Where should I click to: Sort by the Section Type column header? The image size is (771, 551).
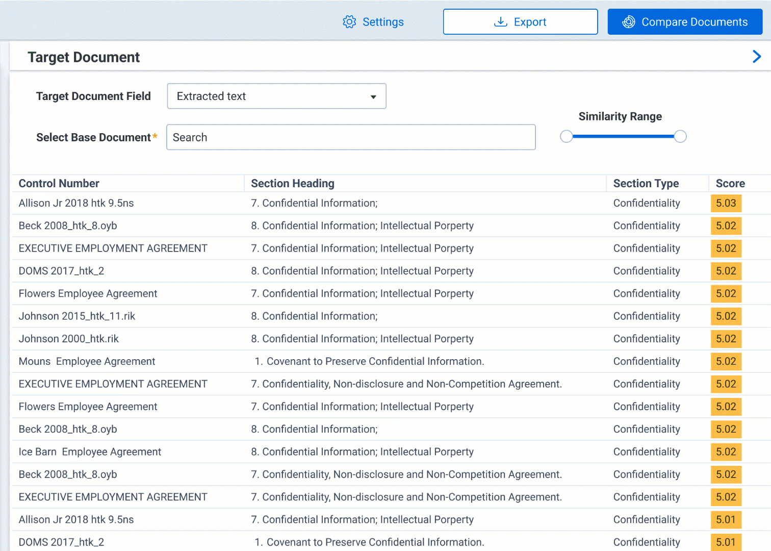[646, 184]
